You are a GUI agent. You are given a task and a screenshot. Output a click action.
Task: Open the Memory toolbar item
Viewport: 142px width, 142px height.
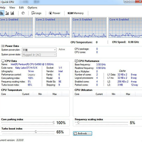pyautogui.click(x=76, y=13)
